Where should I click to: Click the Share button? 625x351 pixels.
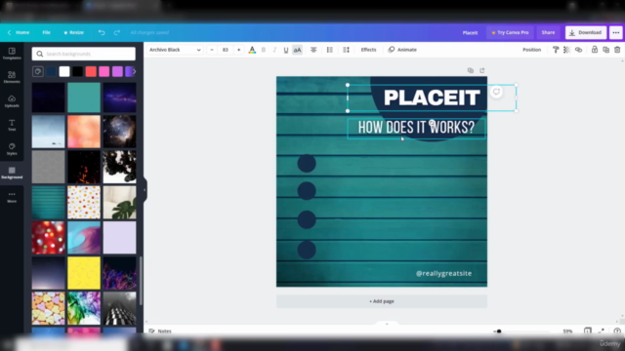548,32
